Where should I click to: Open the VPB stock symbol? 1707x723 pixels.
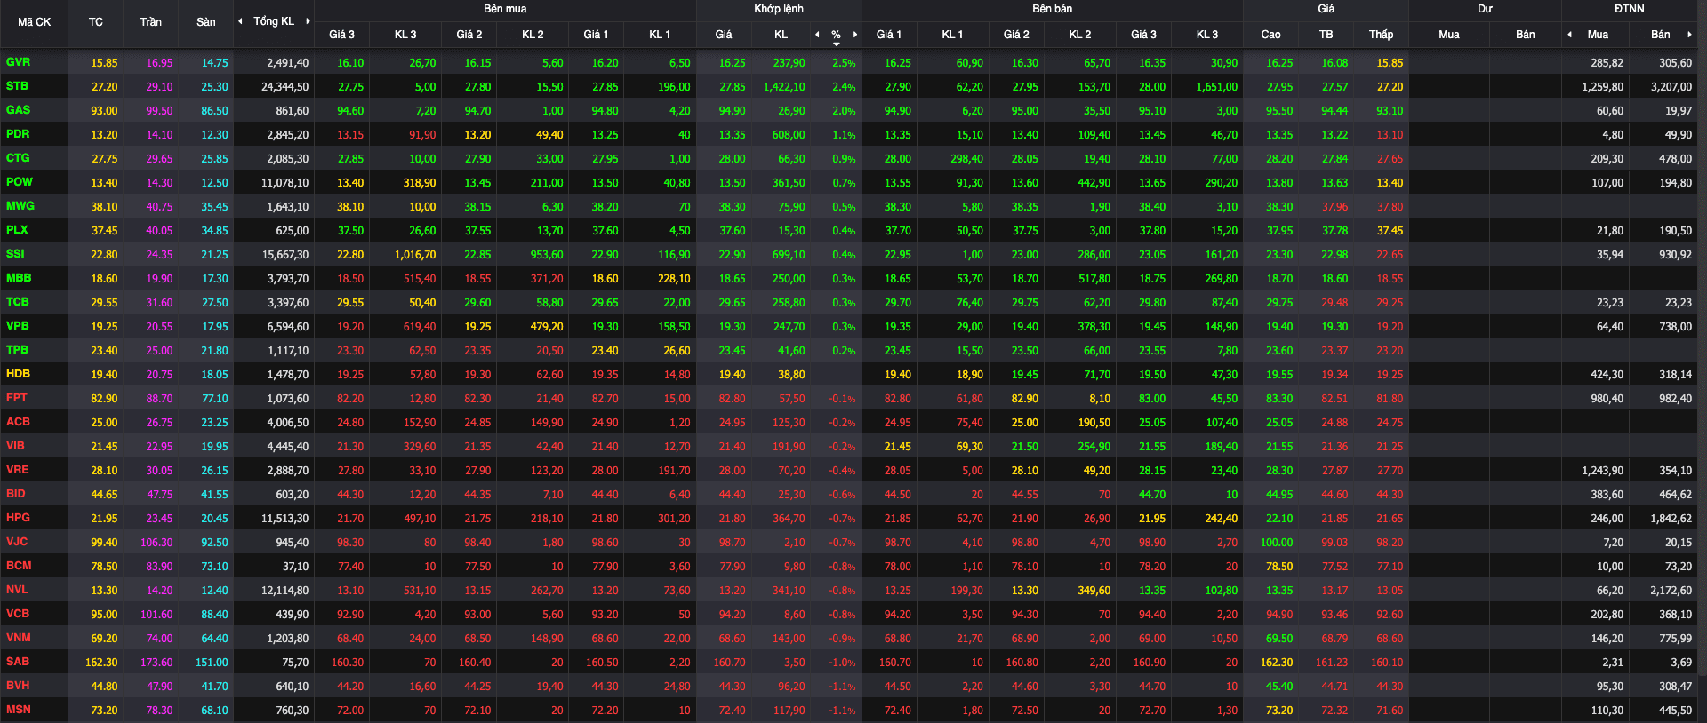coord(17,326)
